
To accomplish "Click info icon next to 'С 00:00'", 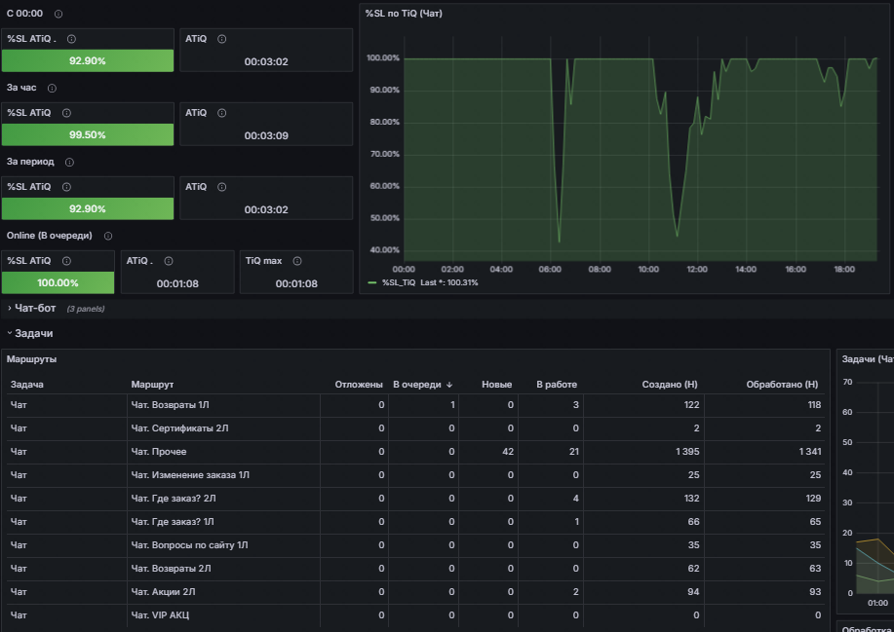I will 58,14.
